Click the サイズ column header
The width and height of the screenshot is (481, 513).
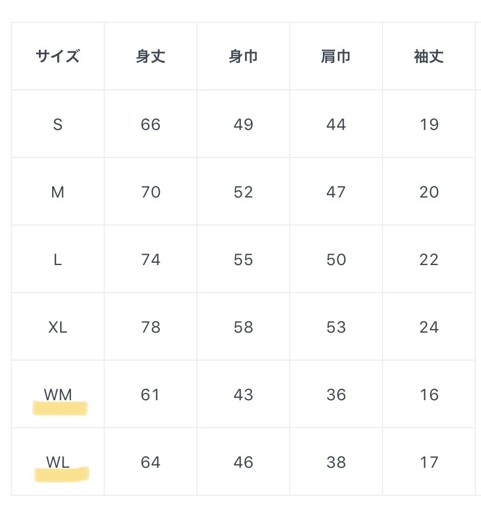click(58, 57)
